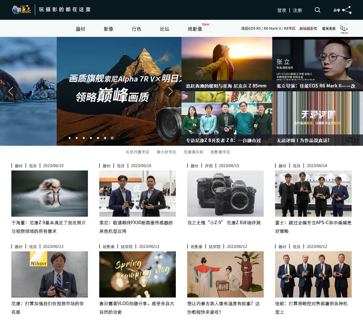Click 登录 login link
363x331 pixels.
coord(282,10)
